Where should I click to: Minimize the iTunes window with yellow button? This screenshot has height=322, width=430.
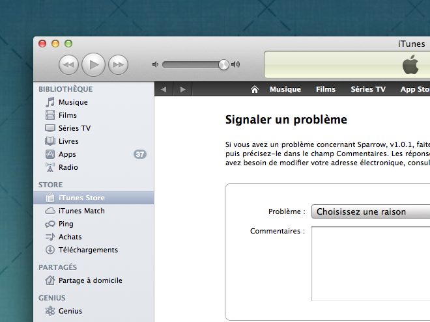(55, 44)
